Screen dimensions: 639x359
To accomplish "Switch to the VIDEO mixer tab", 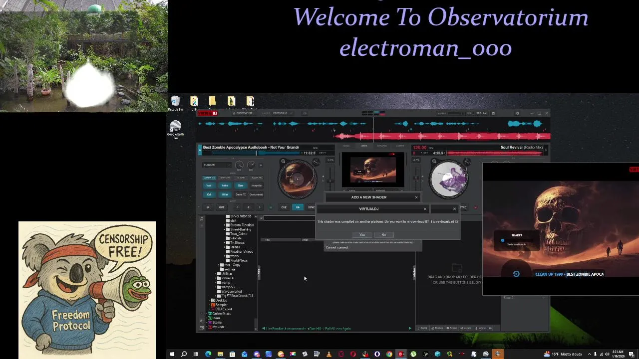I will 364,146.
